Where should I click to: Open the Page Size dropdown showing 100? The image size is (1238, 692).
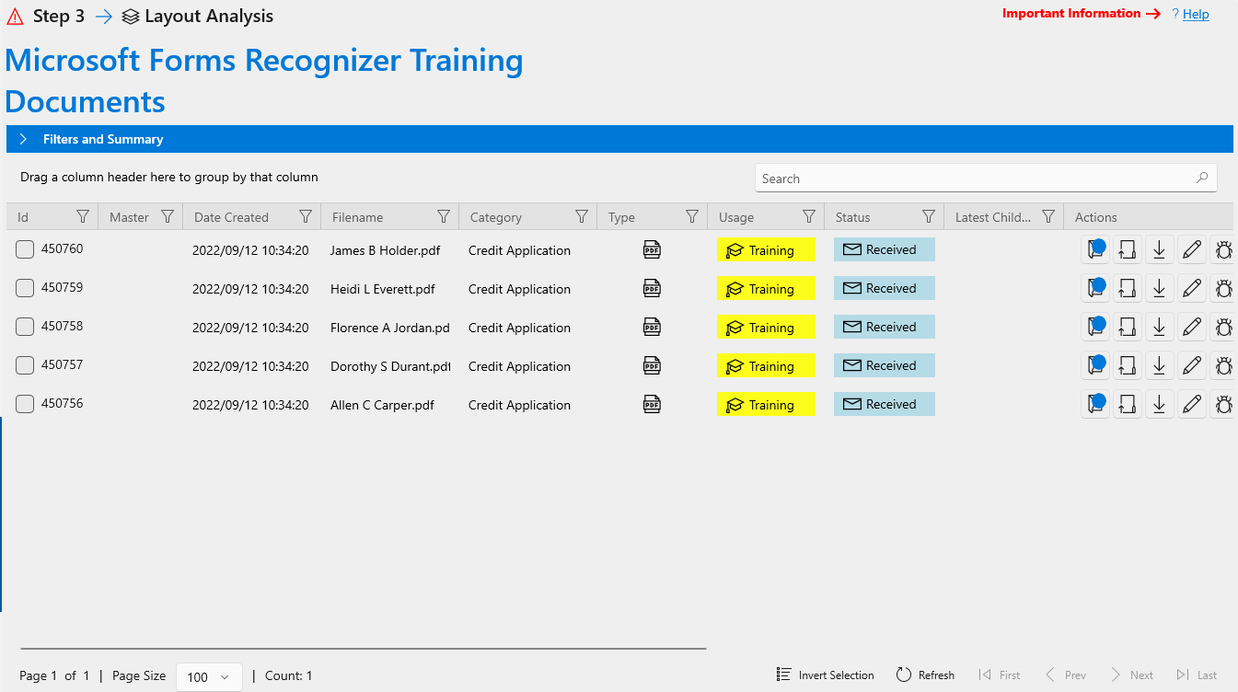click(209, 676)
